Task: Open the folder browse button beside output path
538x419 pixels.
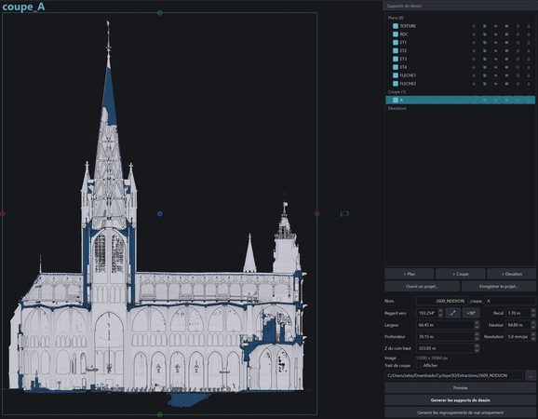Action: [531, 376]
